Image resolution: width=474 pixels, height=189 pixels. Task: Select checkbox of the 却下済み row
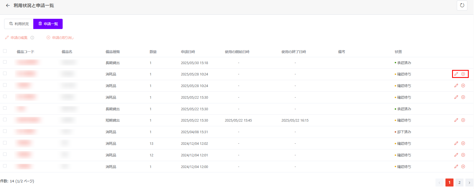pyautogui.click(x=5, y=131)
